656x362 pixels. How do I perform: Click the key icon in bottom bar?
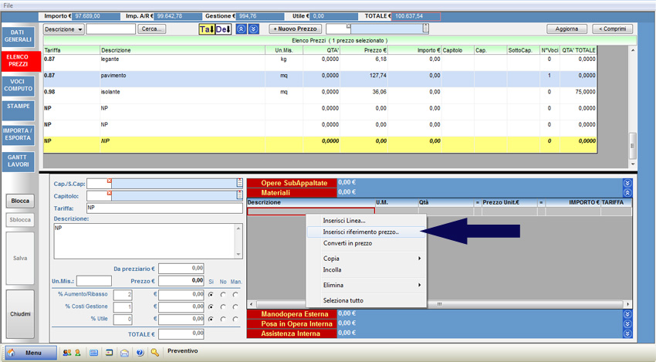[155, 353]
